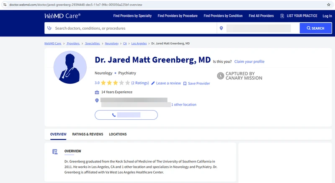Viewport: 335px width, 183px height.
Task: Open Find All Providers menu
Action: [261, 16]
